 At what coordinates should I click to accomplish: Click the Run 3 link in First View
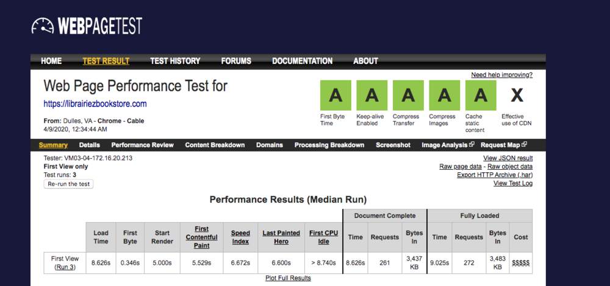point(65,267)
